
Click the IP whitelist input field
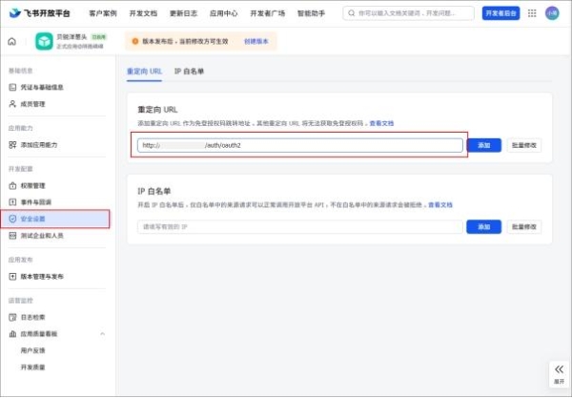(300, 227)
